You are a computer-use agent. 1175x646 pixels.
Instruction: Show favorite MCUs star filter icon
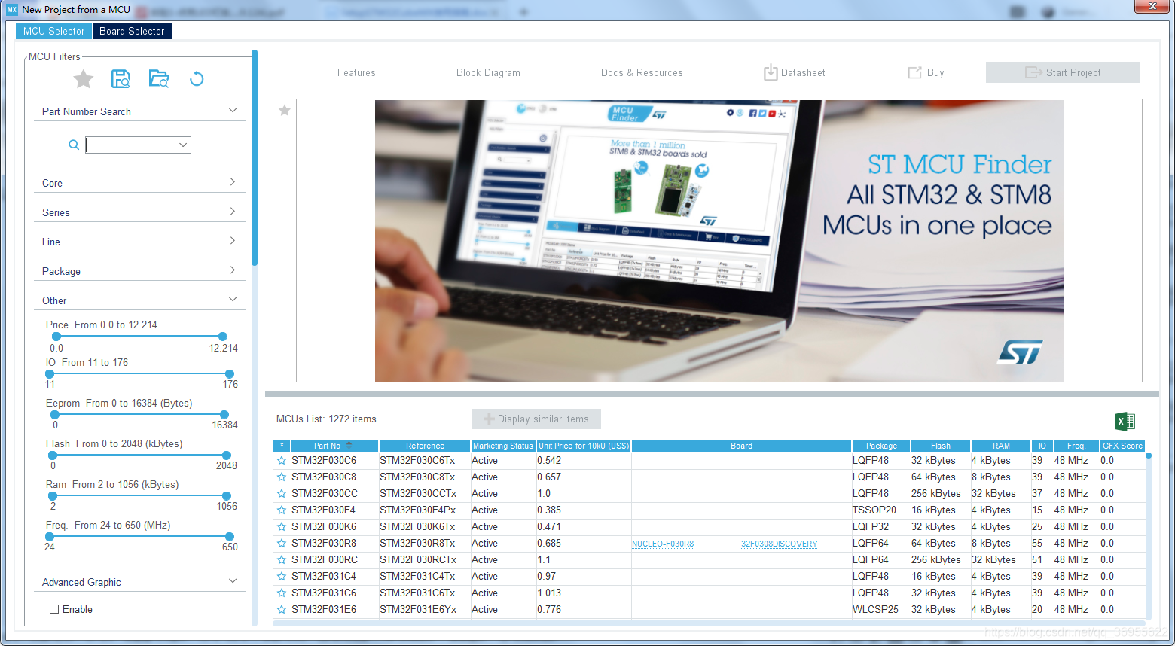click(84, 78)
